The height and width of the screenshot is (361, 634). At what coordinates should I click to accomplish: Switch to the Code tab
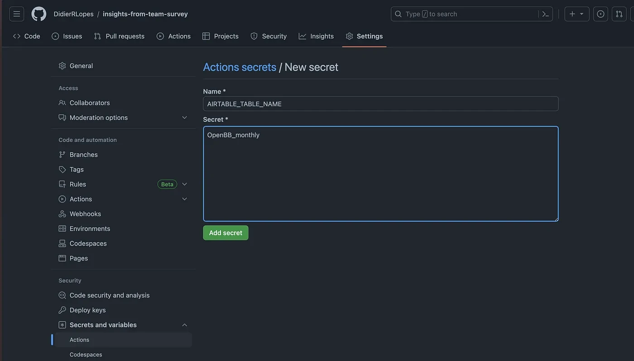click(x=27, y=36)
